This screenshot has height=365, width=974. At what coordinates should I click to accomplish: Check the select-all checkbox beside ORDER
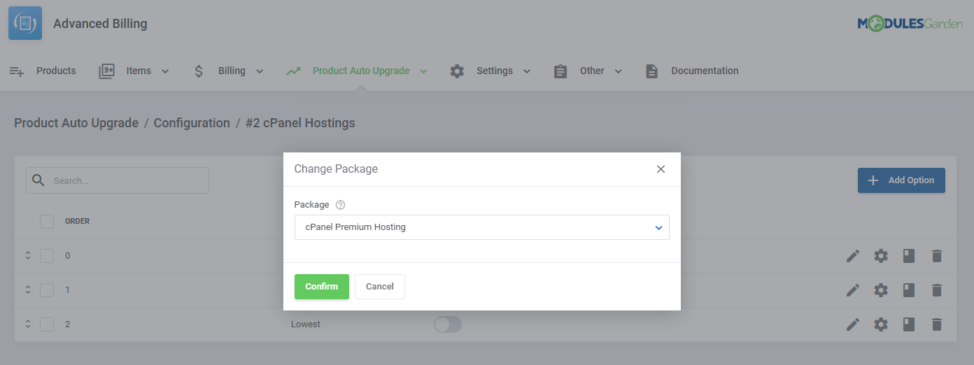[x=47, y=222]
